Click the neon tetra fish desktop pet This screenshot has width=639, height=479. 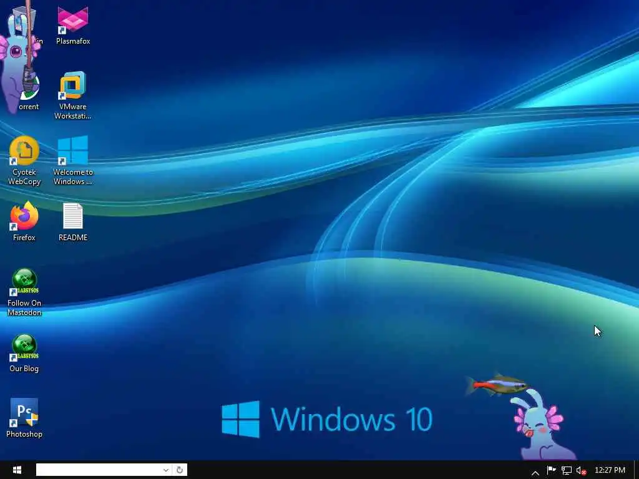(497, 384)
